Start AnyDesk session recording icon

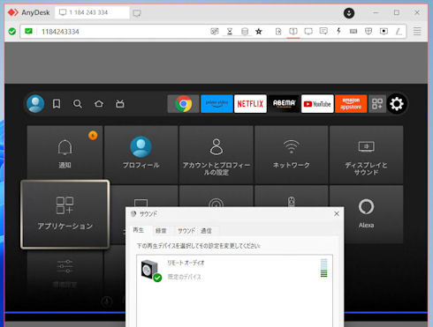click(384, 31)
